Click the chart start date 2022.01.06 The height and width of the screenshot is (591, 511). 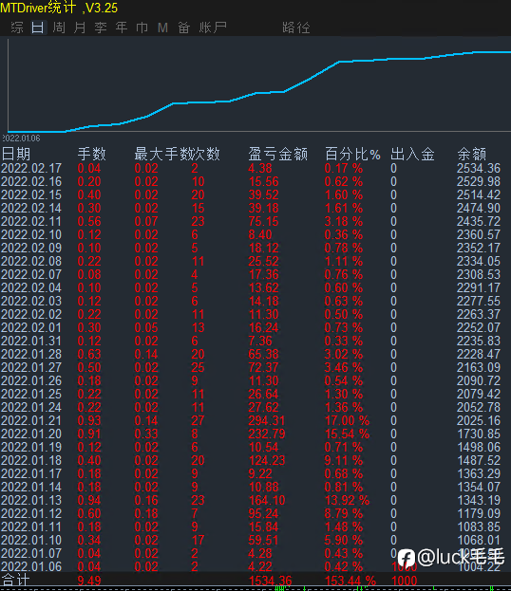point(21,139)
